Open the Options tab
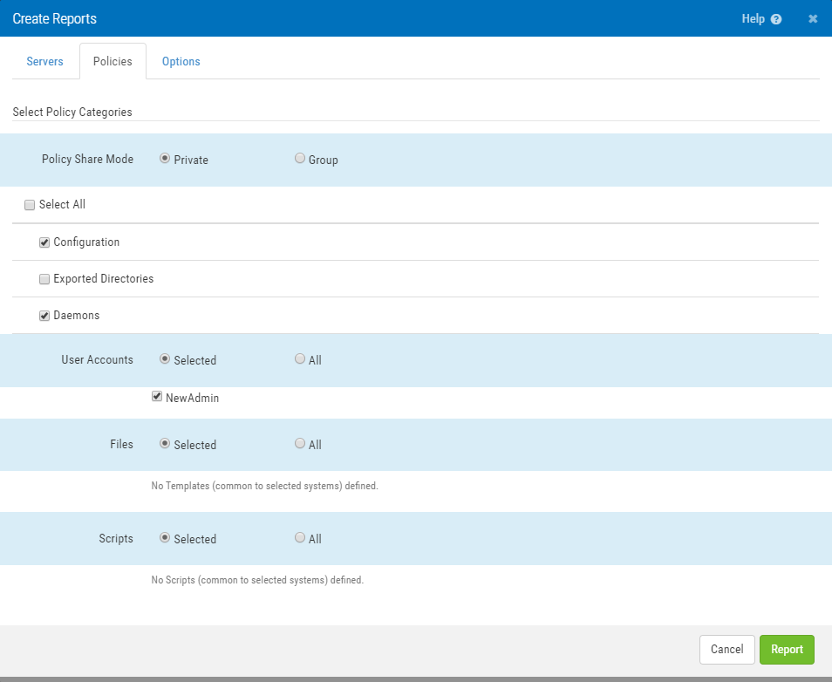This screenshot has height=682, width=832. pyautogui.click(x=181, y=62)
